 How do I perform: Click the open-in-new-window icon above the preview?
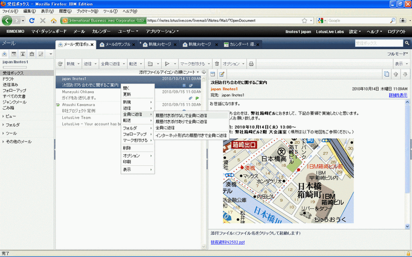pos(213,74)
